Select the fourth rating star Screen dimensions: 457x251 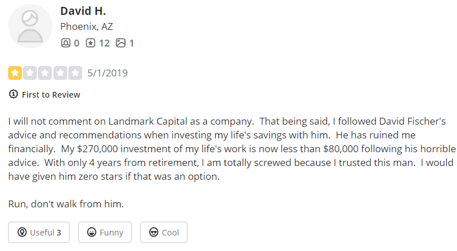point(60,73)
